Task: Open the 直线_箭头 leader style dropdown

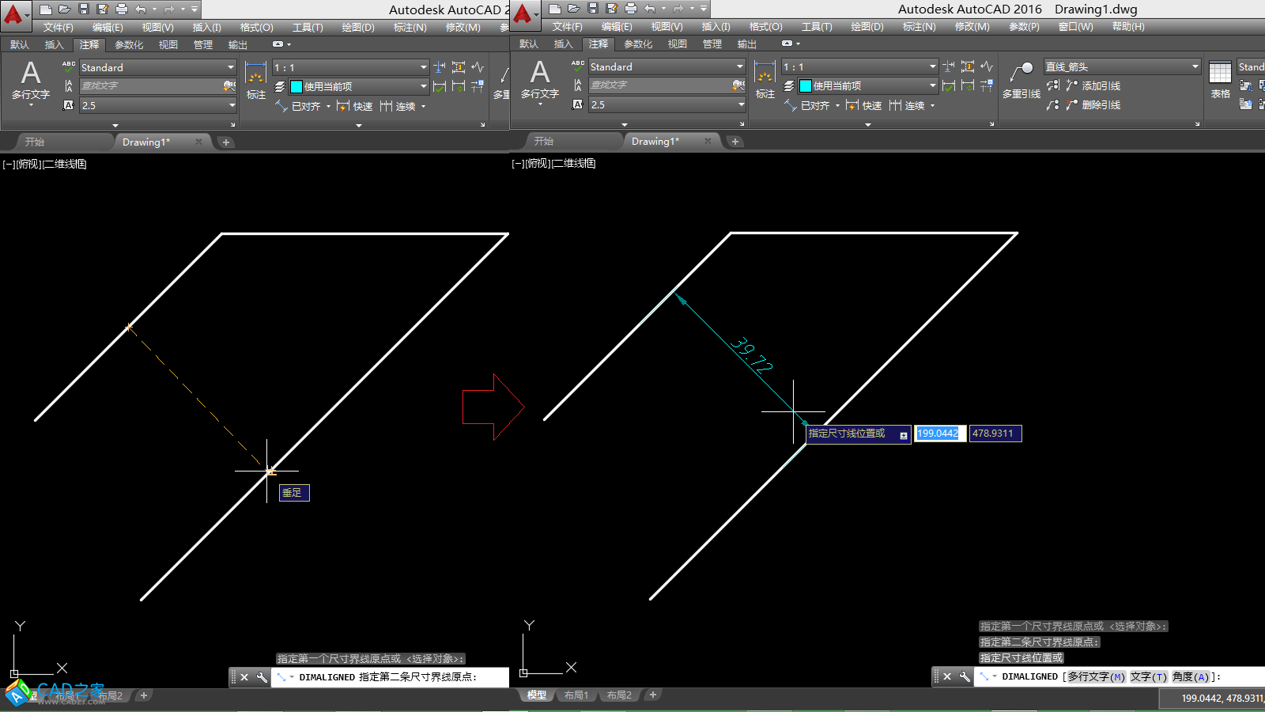Action: (1195, 67)
